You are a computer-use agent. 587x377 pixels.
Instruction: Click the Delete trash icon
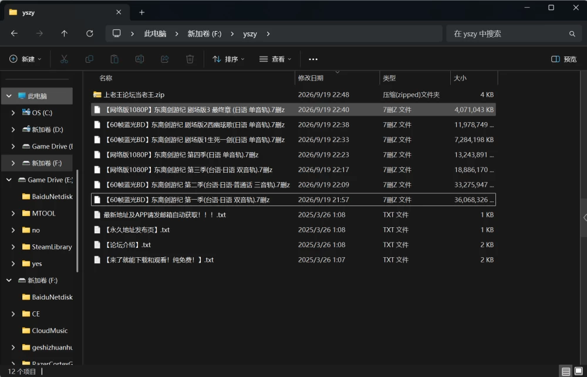(190, 59)
